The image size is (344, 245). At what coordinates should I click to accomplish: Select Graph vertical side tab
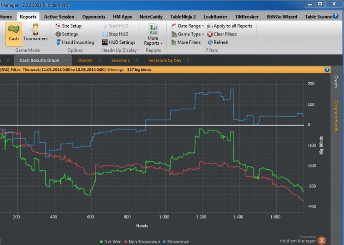coord(336,82)
